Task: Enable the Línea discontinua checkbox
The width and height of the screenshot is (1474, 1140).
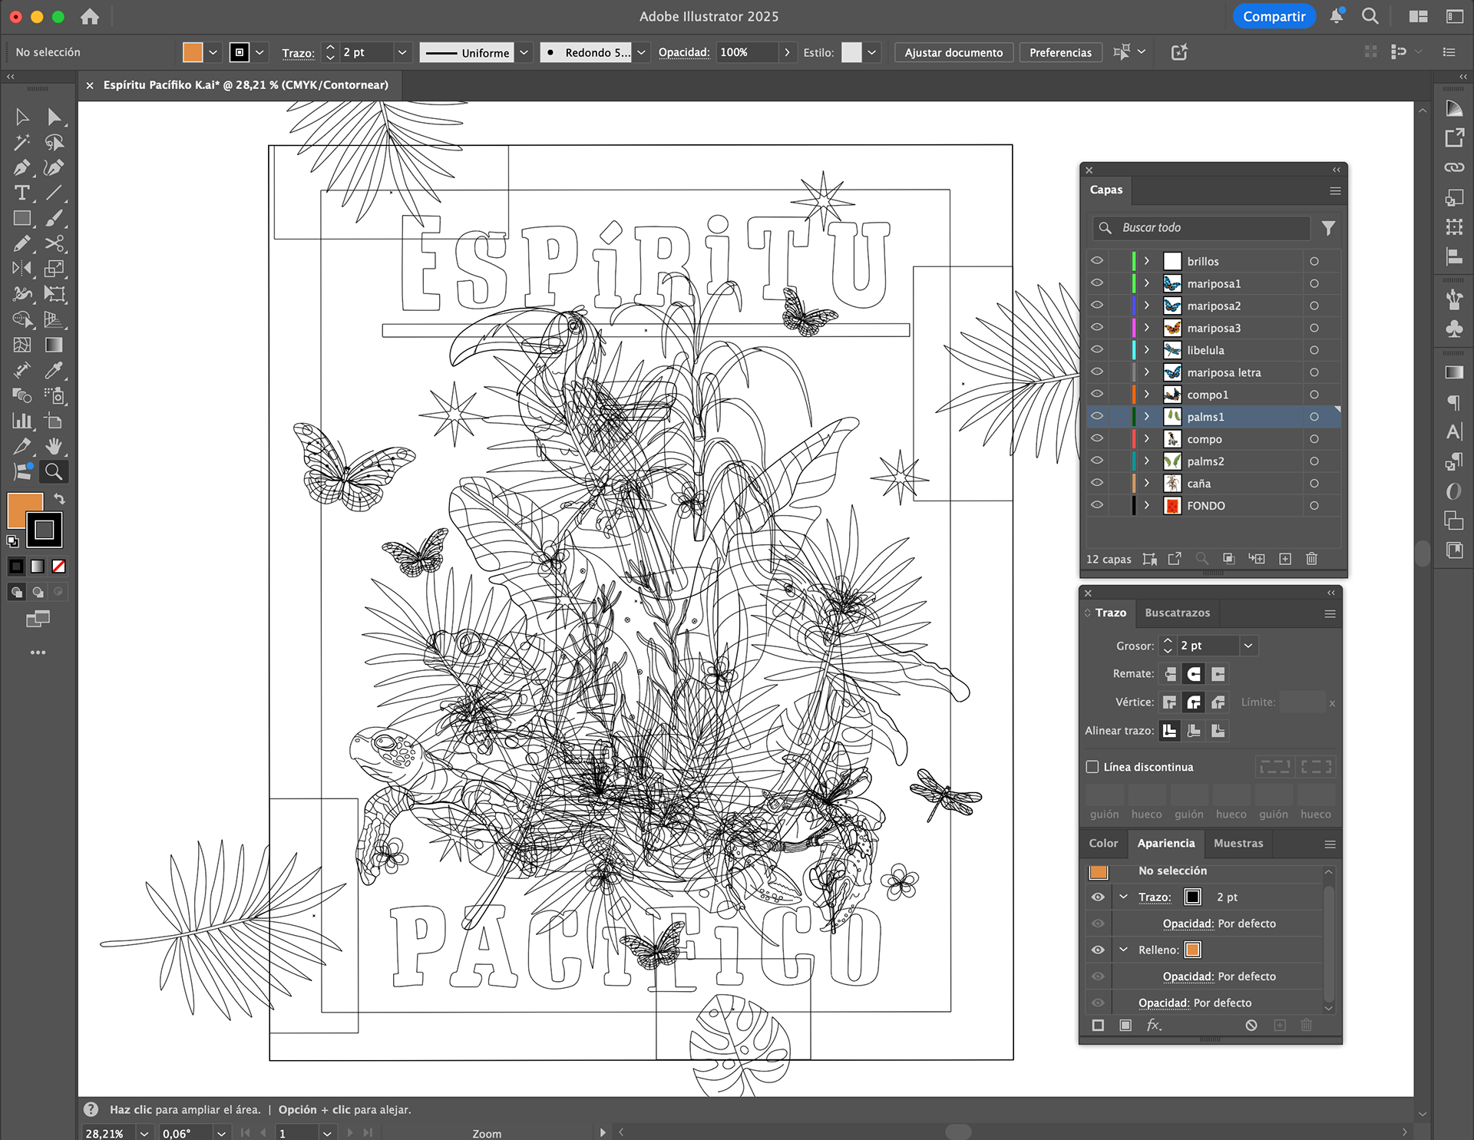Action: (1092, 767)
